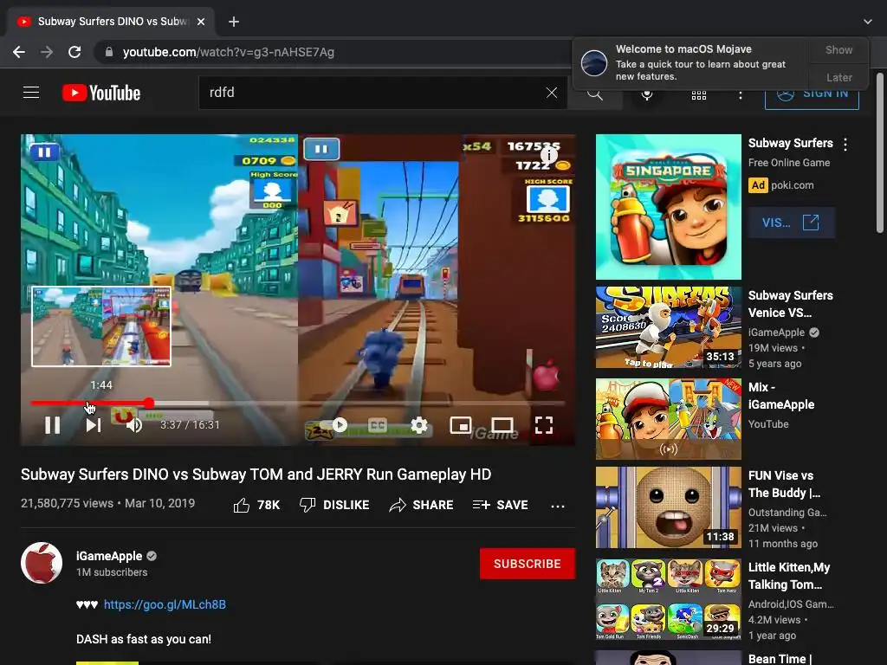The height and width of the screenshot is (665, 887).
Task: Close the Subway Surfers browser tab
Action: (201, 22)
